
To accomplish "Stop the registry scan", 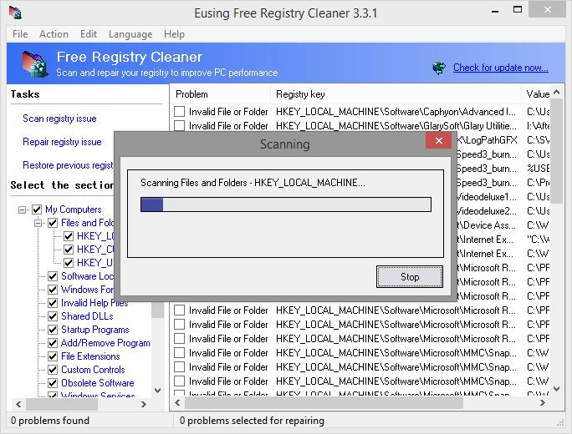I will (x=410, y=277).
